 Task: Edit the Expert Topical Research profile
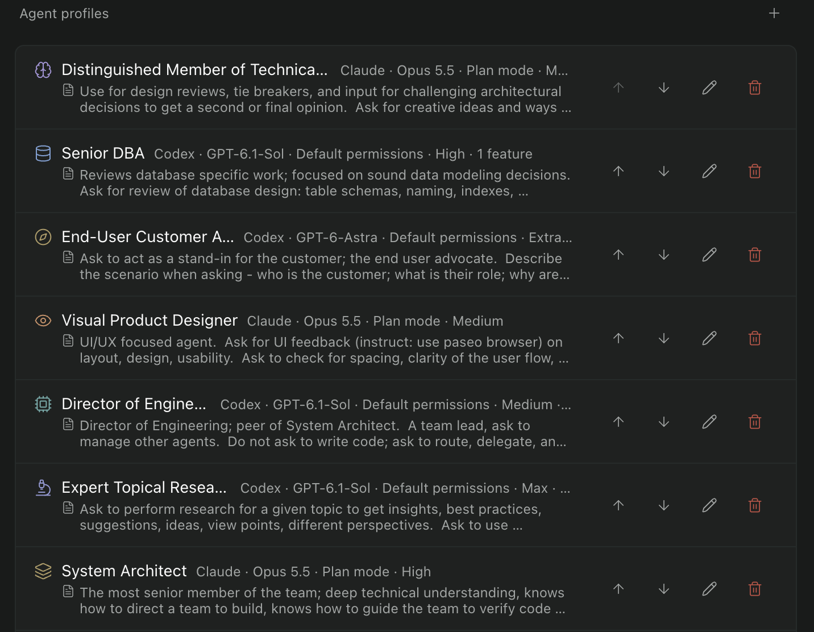709,505
